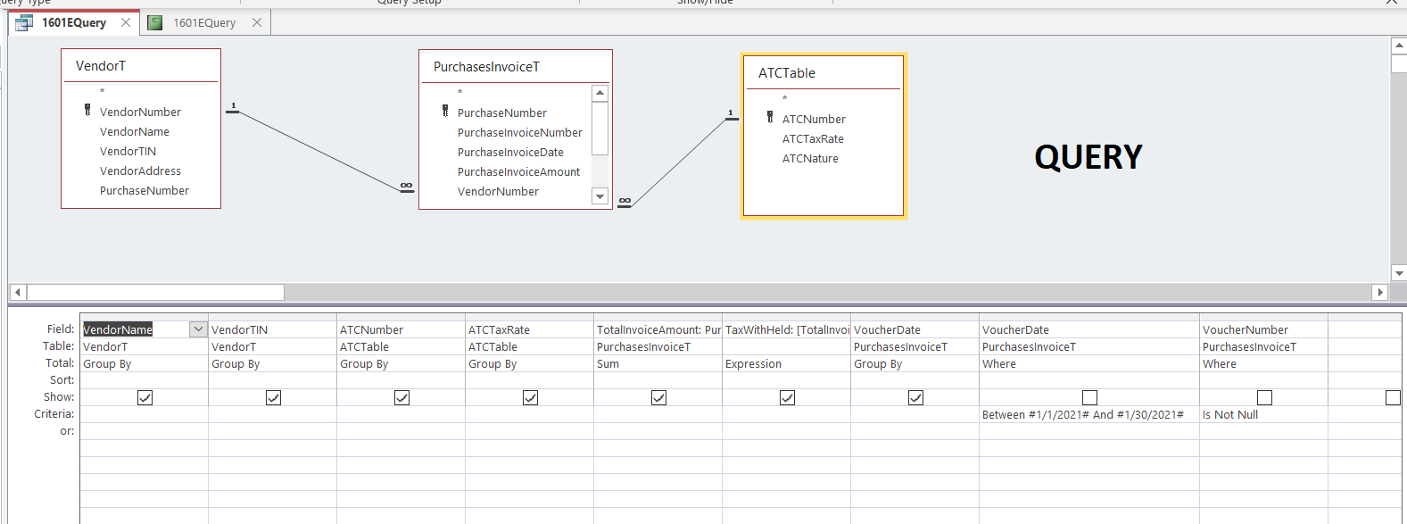Click the VoucherNumber Field cell
The width and height of the screenshot is (1407, 524).
click(1263, 329)
